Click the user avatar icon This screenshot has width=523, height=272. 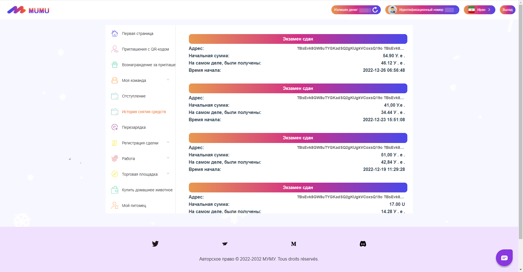click(393, 10)
